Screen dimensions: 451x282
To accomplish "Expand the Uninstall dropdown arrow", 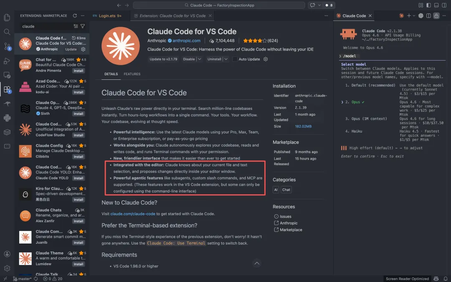I will (226, 59).
